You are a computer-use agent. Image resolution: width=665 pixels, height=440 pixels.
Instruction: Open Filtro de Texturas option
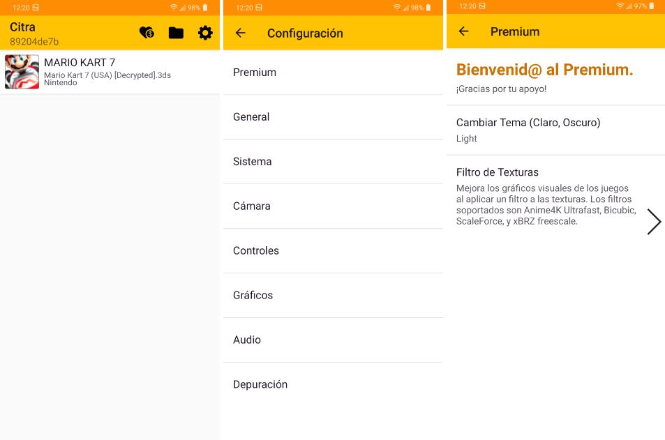(x=555, y=197)
